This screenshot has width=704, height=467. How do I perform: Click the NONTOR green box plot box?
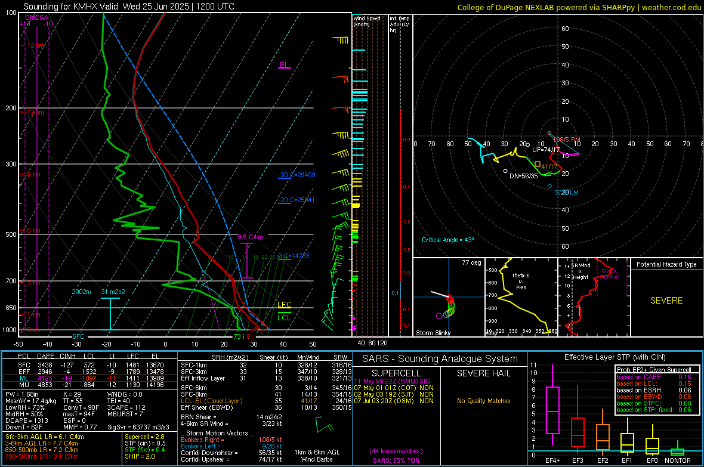tap(678, 452)
